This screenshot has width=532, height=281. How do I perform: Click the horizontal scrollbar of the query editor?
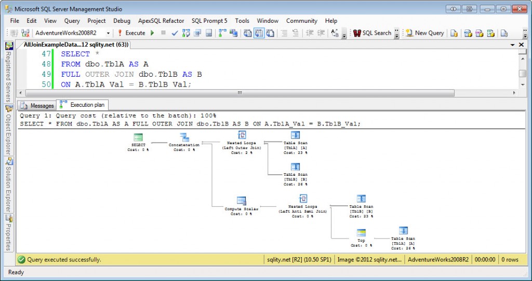point(239,93)
